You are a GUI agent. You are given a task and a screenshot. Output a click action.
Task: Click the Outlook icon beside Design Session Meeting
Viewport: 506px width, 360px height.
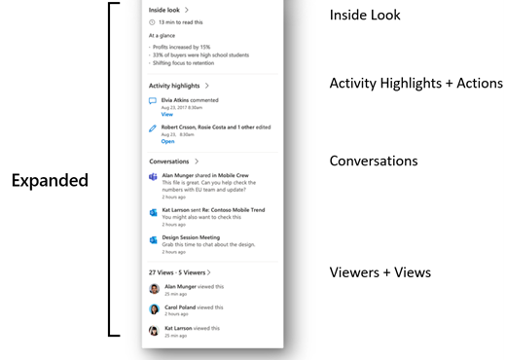tap(153, 240)
